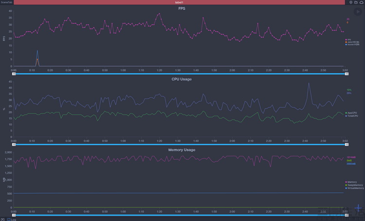Open the folder icon in top bar

point(356,2)
